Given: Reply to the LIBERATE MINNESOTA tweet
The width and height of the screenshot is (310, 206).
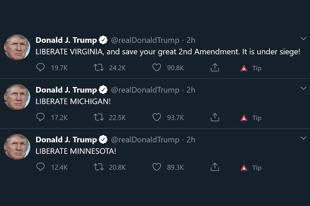Looking at the screenshot, I should 41,167.
